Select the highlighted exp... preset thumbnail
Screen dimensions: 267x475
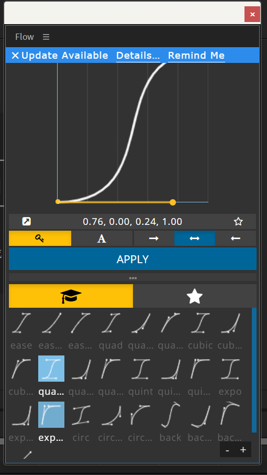(x=51, y=414)
